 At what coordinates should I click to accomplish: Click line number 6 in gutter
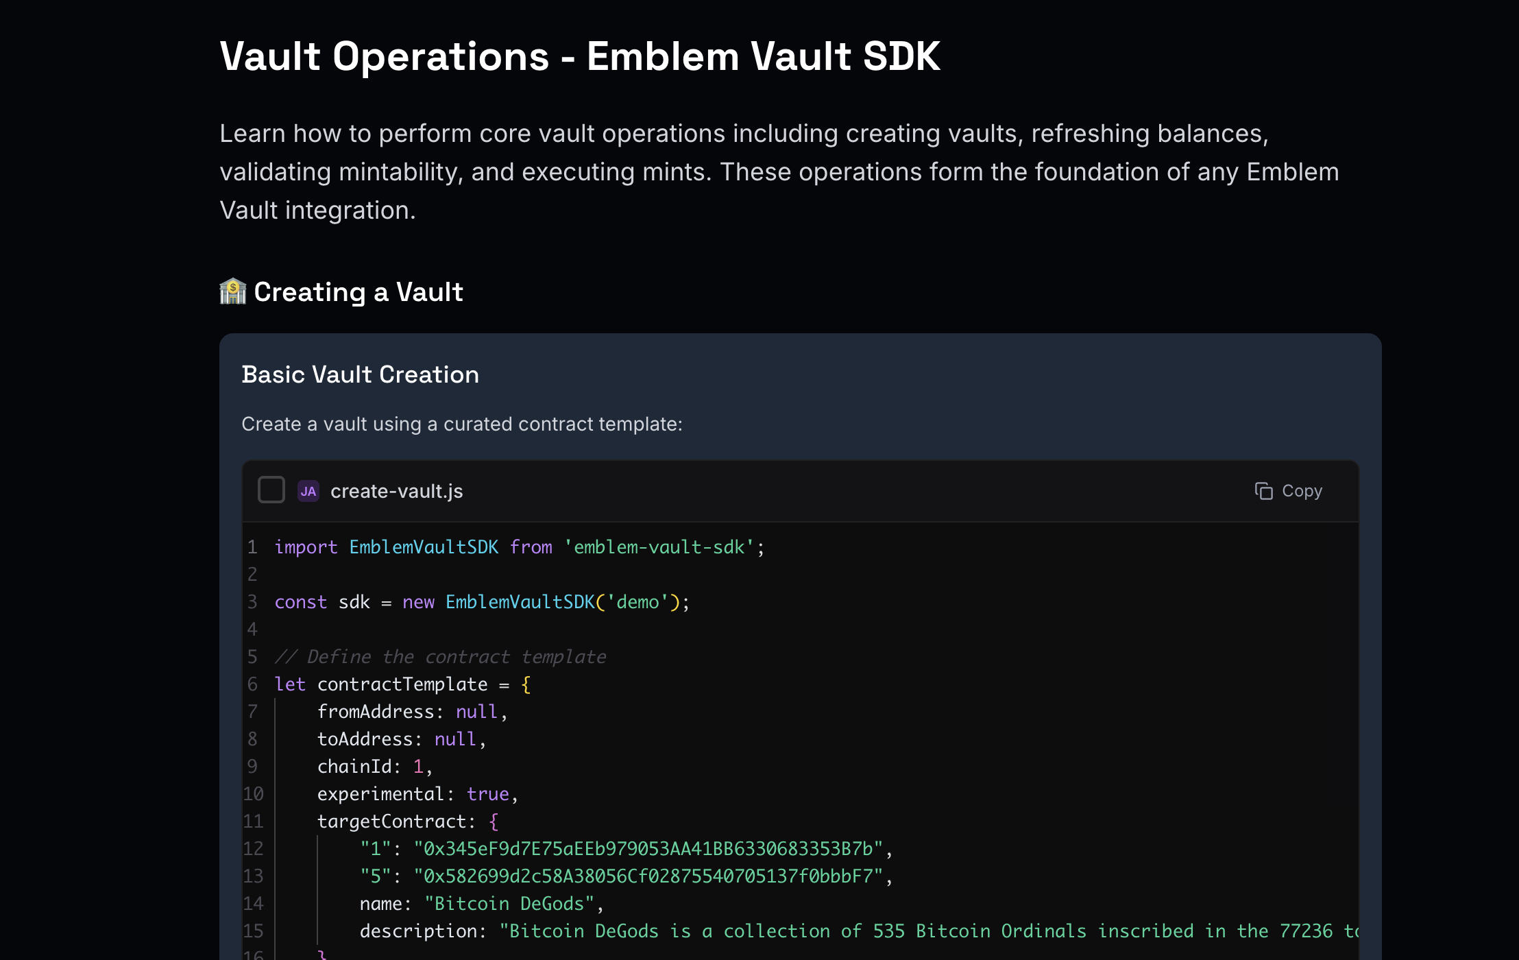(252, 684)
